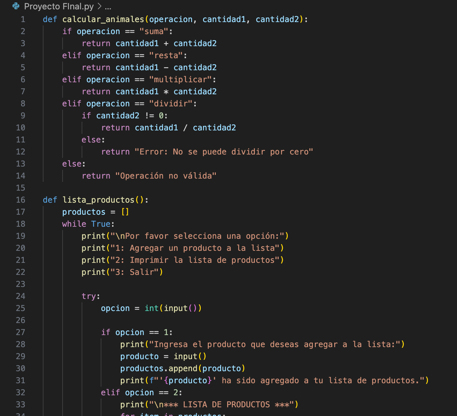Click "\nPor favor selecciona una opción:" string
The width and height of the screenshot is (457, 416).
(x=197, y=236)
